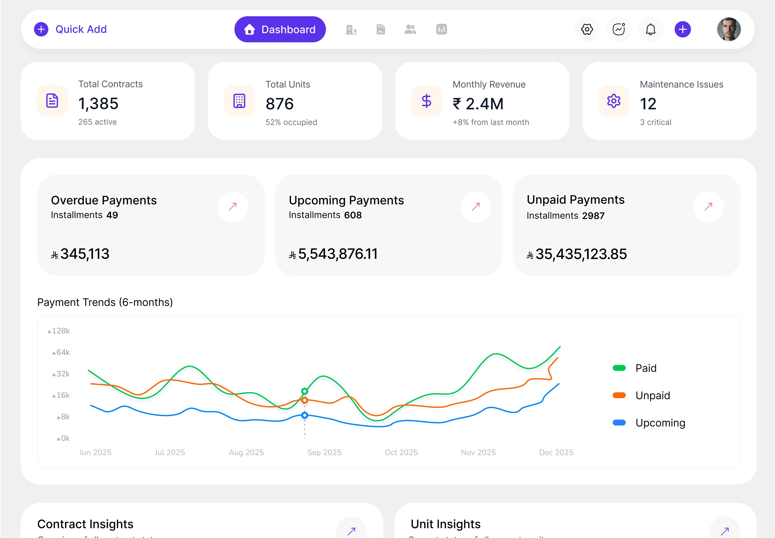The width and height of the screenshot is (775, 538).
Task: Open notifications bell
Action: pos(651,29)
